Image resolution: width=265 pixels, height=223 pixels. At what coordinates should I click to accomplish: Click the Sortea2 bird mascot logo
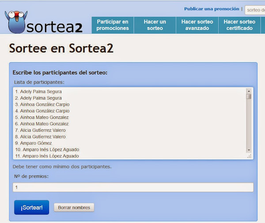16,22
